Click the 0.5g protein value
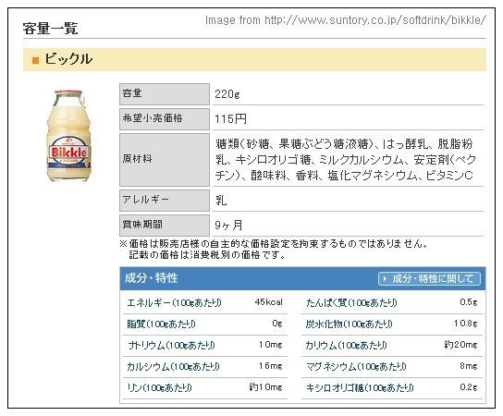This screenshot has height=416, width=503. tap(469, 302)
